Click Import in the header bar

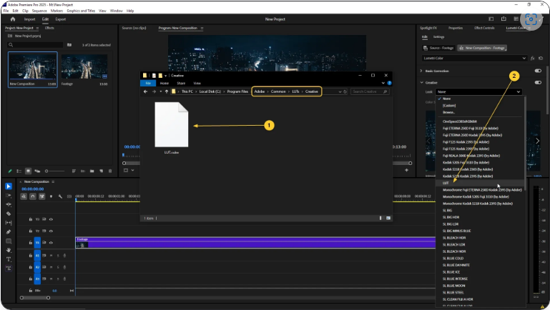point(29,19)
